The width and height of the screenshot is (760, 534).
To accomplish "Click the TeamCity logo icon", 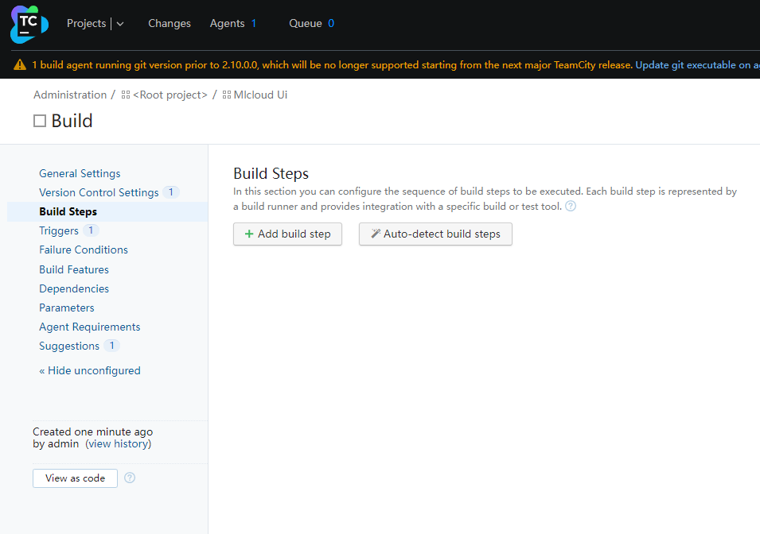I will [29, 24].
